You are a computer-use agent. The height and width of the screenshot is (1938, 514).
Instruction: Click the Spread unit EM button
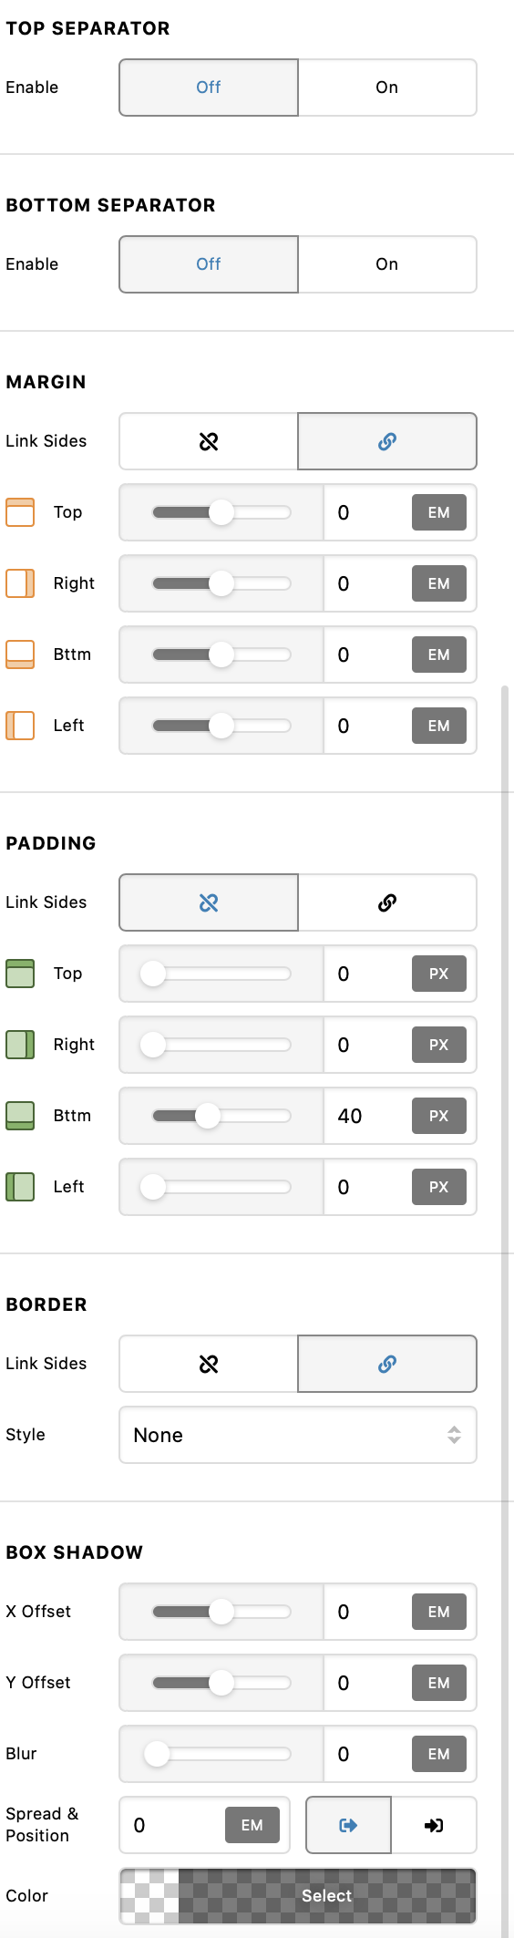252,1825
